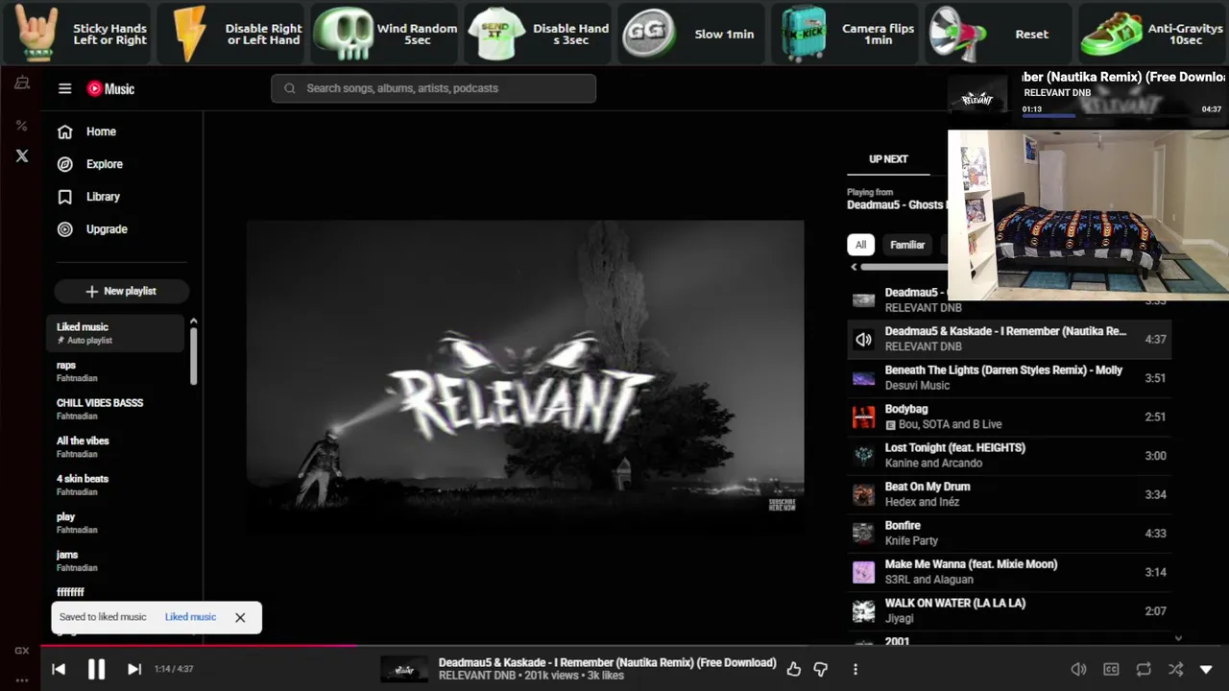Image resolution: width=1229 pixels, height=691 pixels.
Task: Click the YouTube Music logo
Action: [x=110, y=88]
